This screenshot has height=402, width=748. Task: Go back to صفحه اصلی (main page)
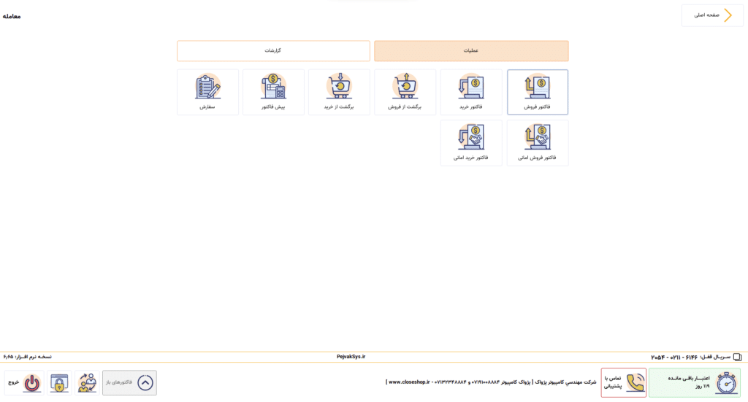[x=712, y=15]
